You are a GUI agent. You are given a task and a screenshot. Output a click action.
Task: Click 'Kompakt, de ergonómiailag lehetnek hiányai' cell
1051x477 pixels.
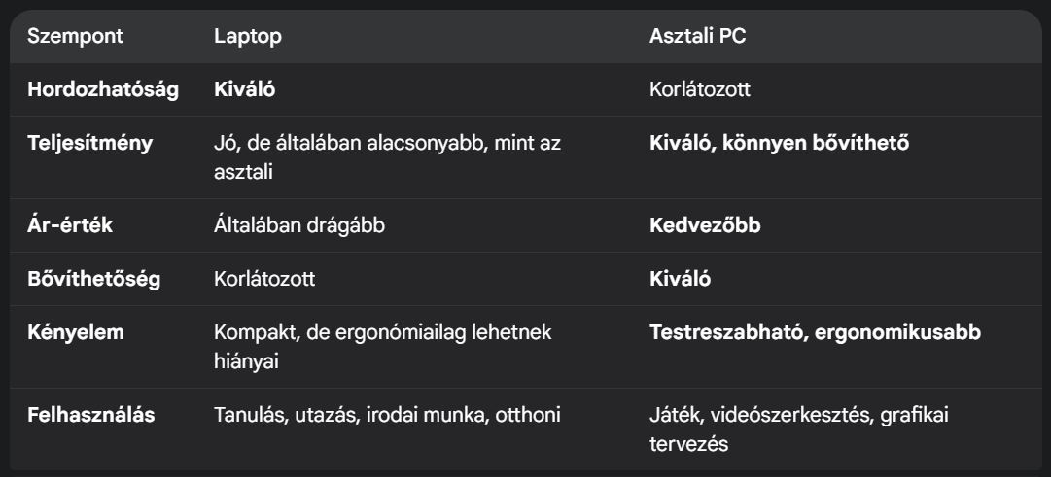pyautogui.click(x=383, y=347)
